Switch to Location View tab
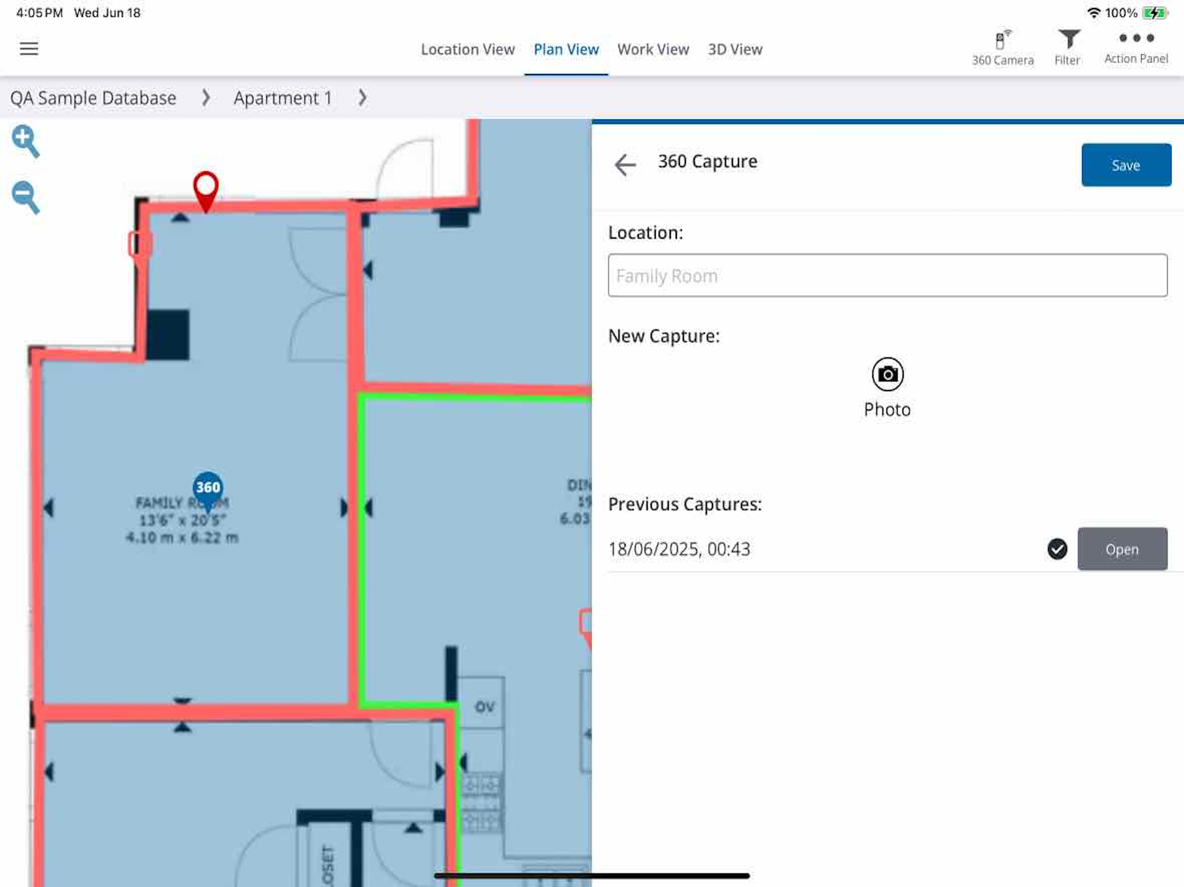This screenshot has height=887, width=1184. [x=467, y=49]
